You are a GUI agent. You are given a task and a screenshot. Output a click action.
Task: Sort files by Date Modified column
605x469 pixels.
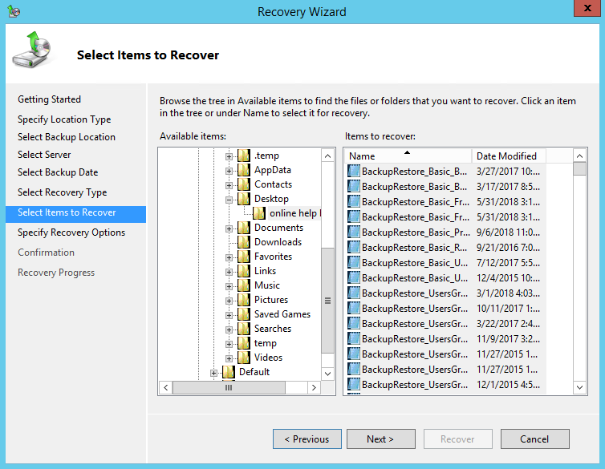tap(506, 156)
